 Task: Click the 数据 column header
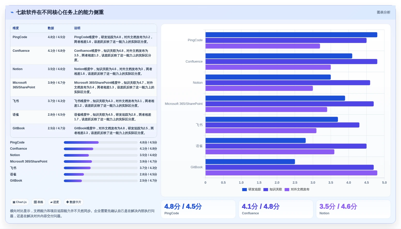coord(51,28)
